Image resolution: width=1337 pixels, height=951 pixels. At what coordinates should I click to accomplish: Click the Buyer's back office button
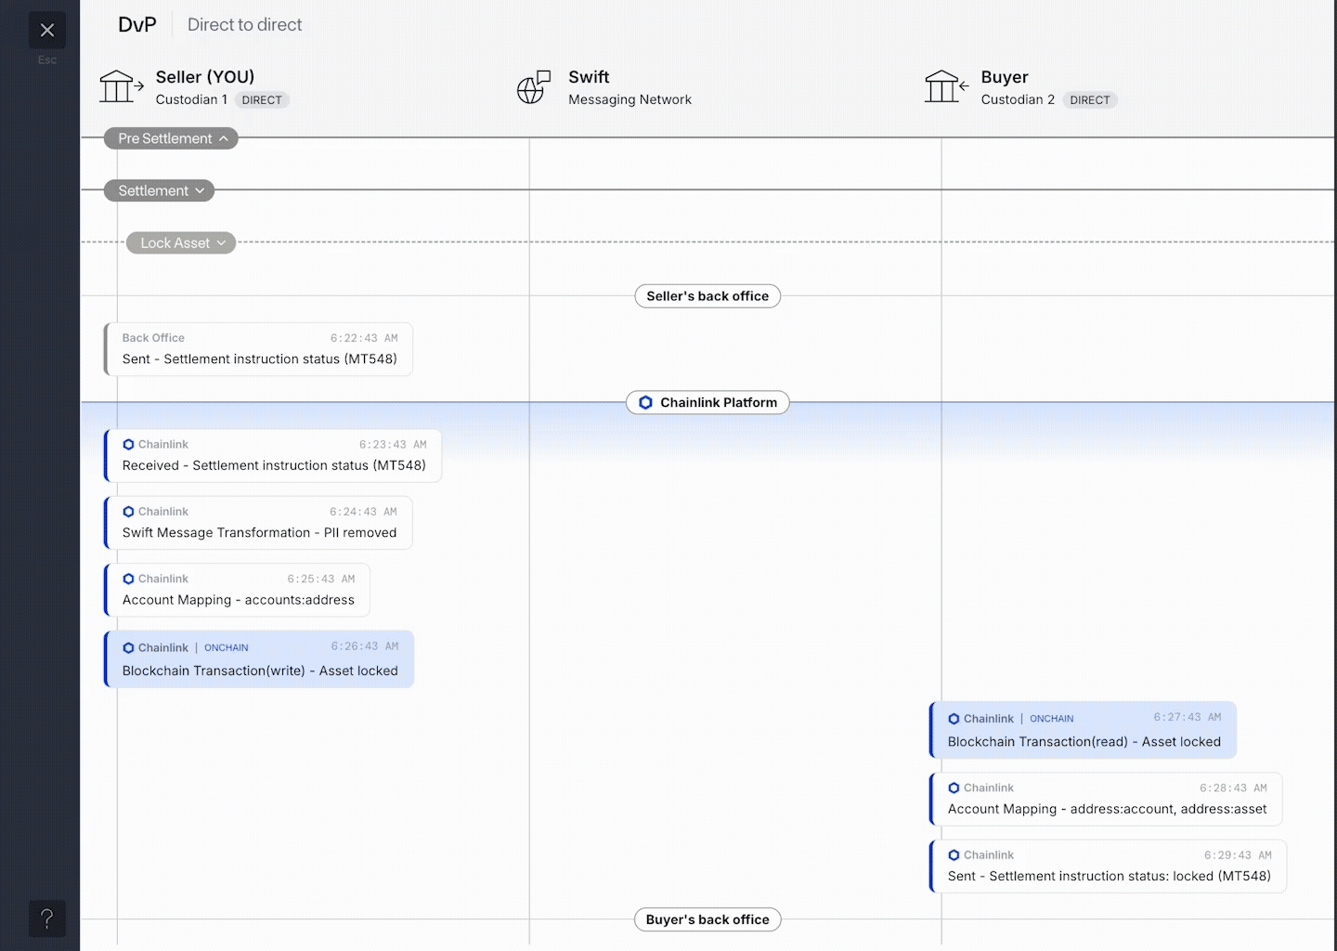coord(707,919)
